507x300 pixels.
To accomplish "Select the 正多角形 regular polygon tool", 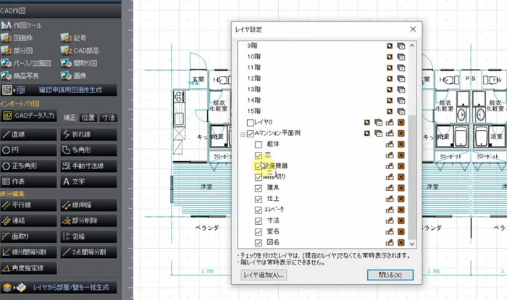I will [x=28, y=166].
